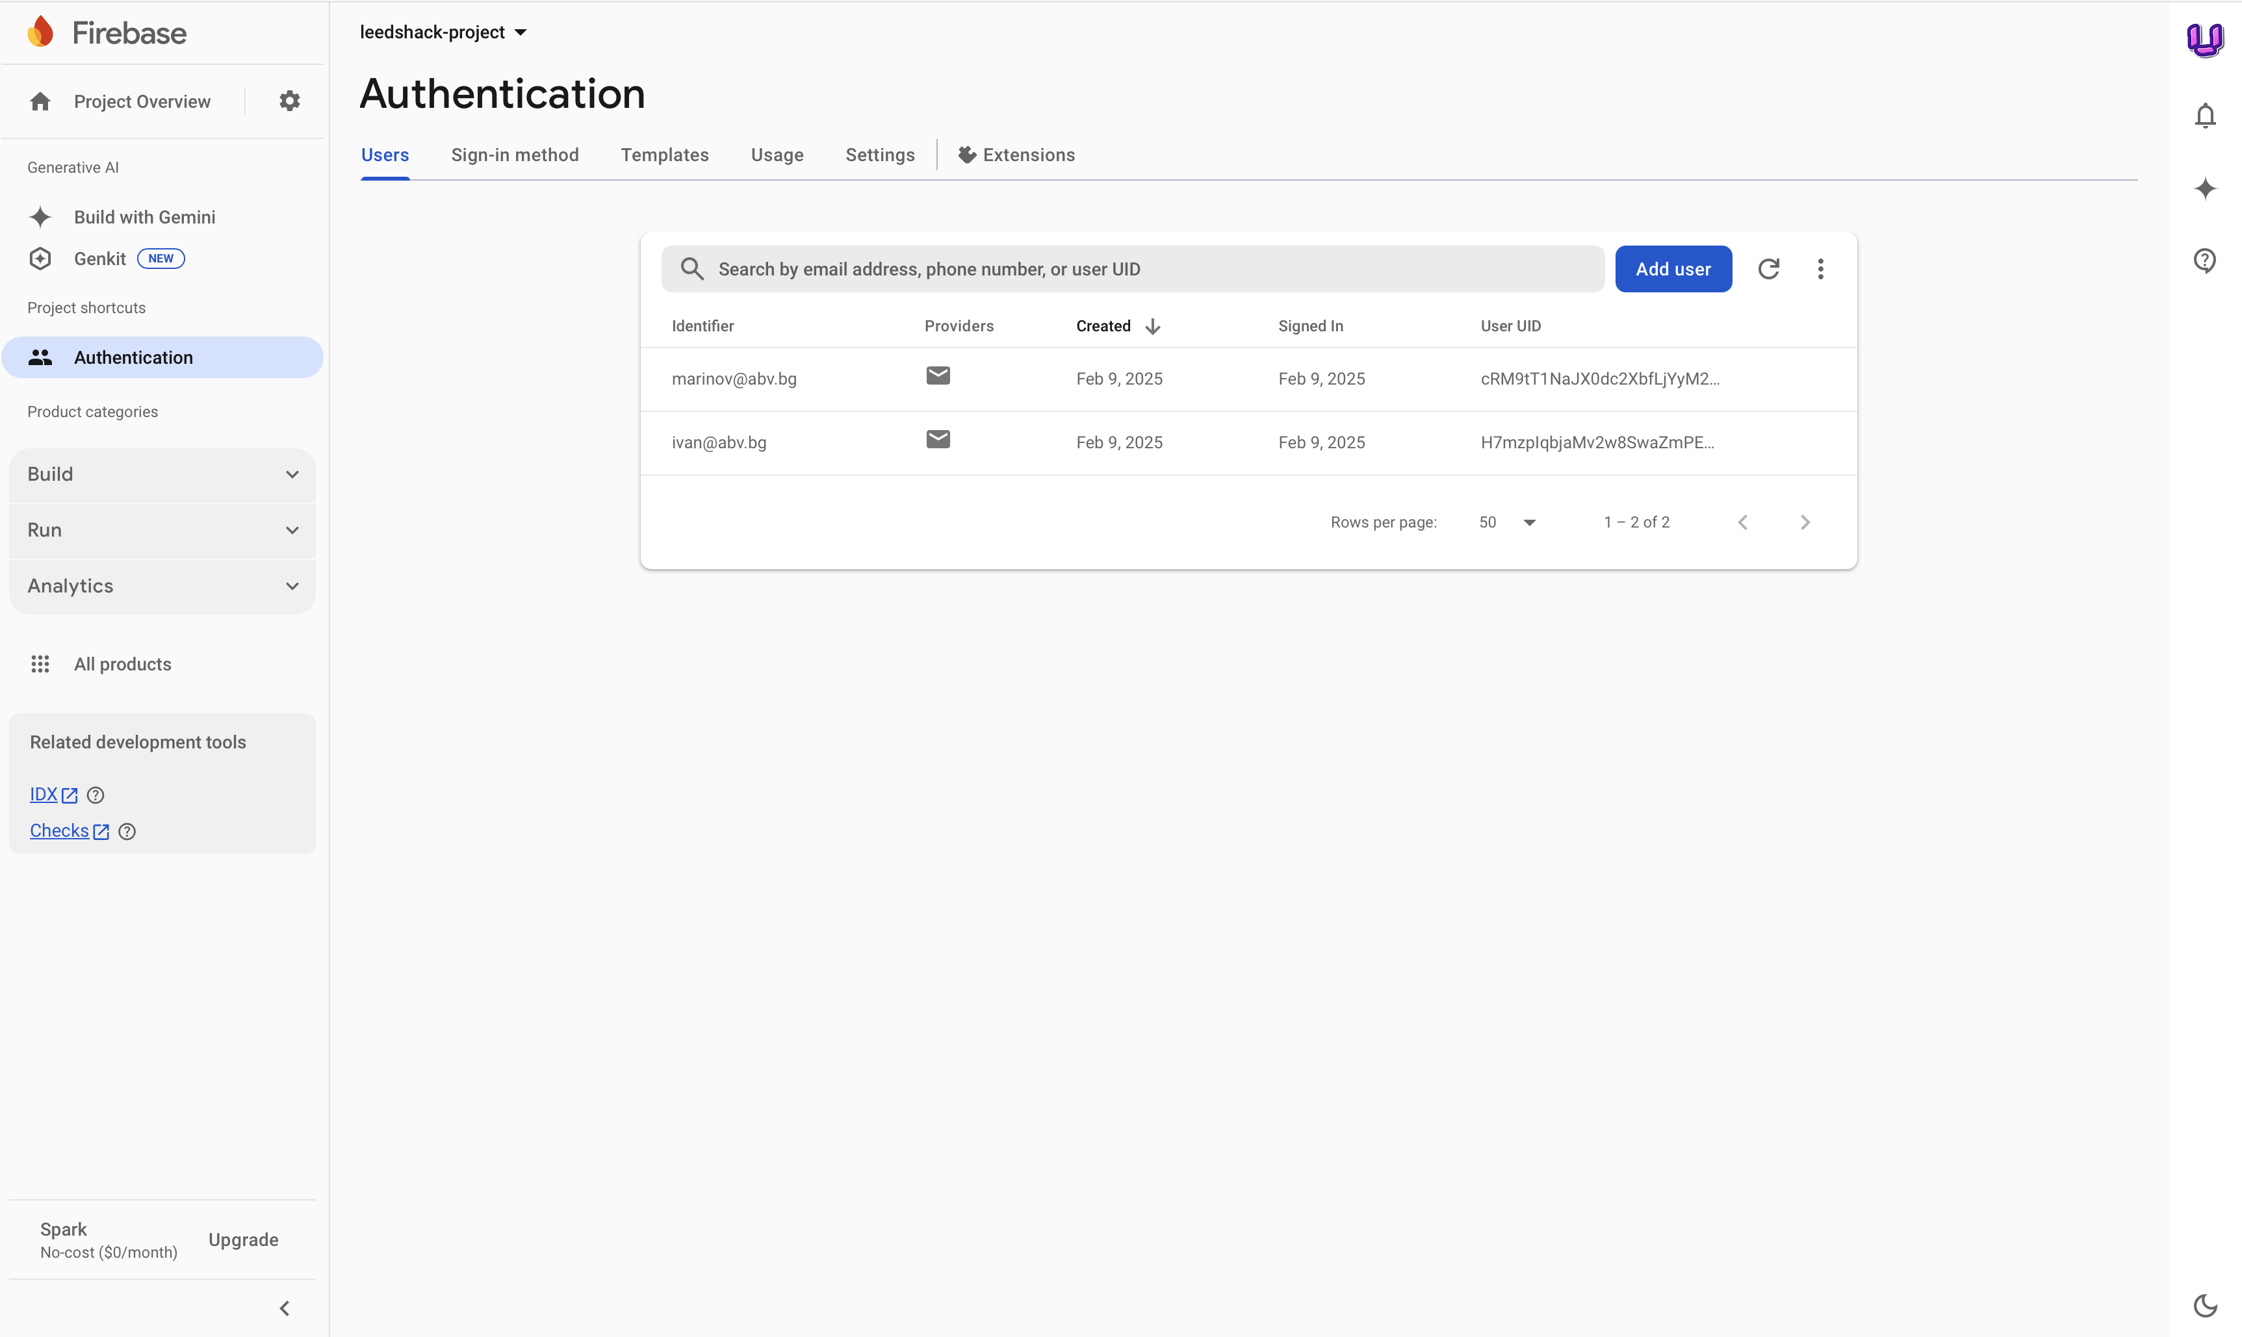Screen dimensions: 2242x1337
Task: Open Gemini sparkle icon in right rail
Action: [x=2204, y=188]
